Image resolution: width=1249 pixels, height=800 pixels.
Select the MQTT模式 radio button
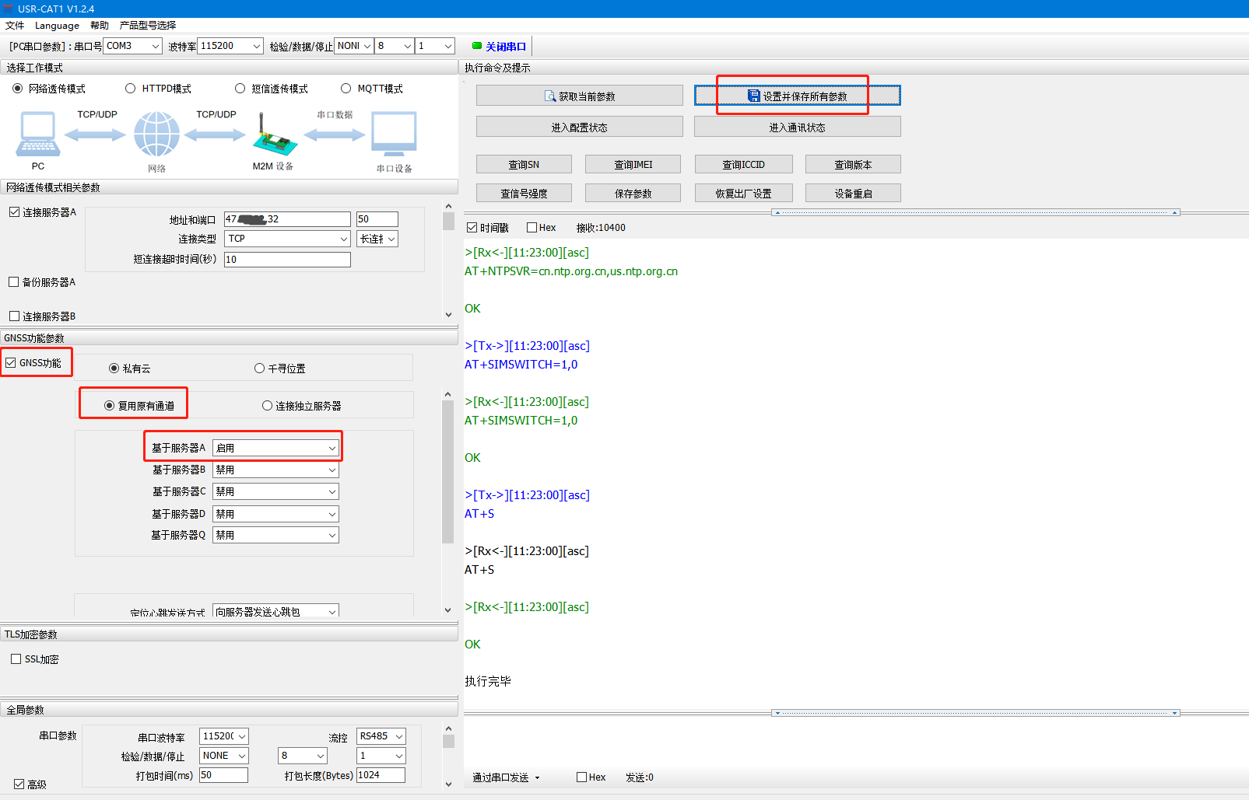click(x=346, y=89)
